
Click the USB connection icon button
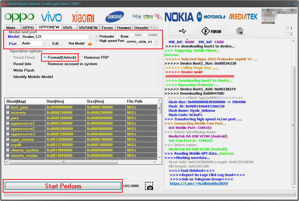(x=183, y=31)
